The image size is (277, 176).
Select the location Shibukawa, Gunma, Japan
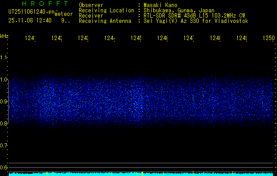(179, 11)
